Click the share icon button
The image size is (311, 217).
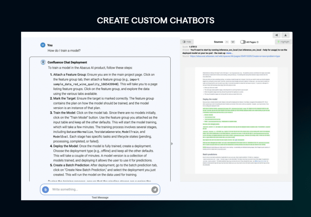276,35
